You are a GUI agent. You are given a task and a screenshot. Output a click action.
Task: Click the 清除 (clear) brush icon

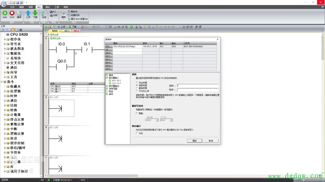tap(63, 13)
